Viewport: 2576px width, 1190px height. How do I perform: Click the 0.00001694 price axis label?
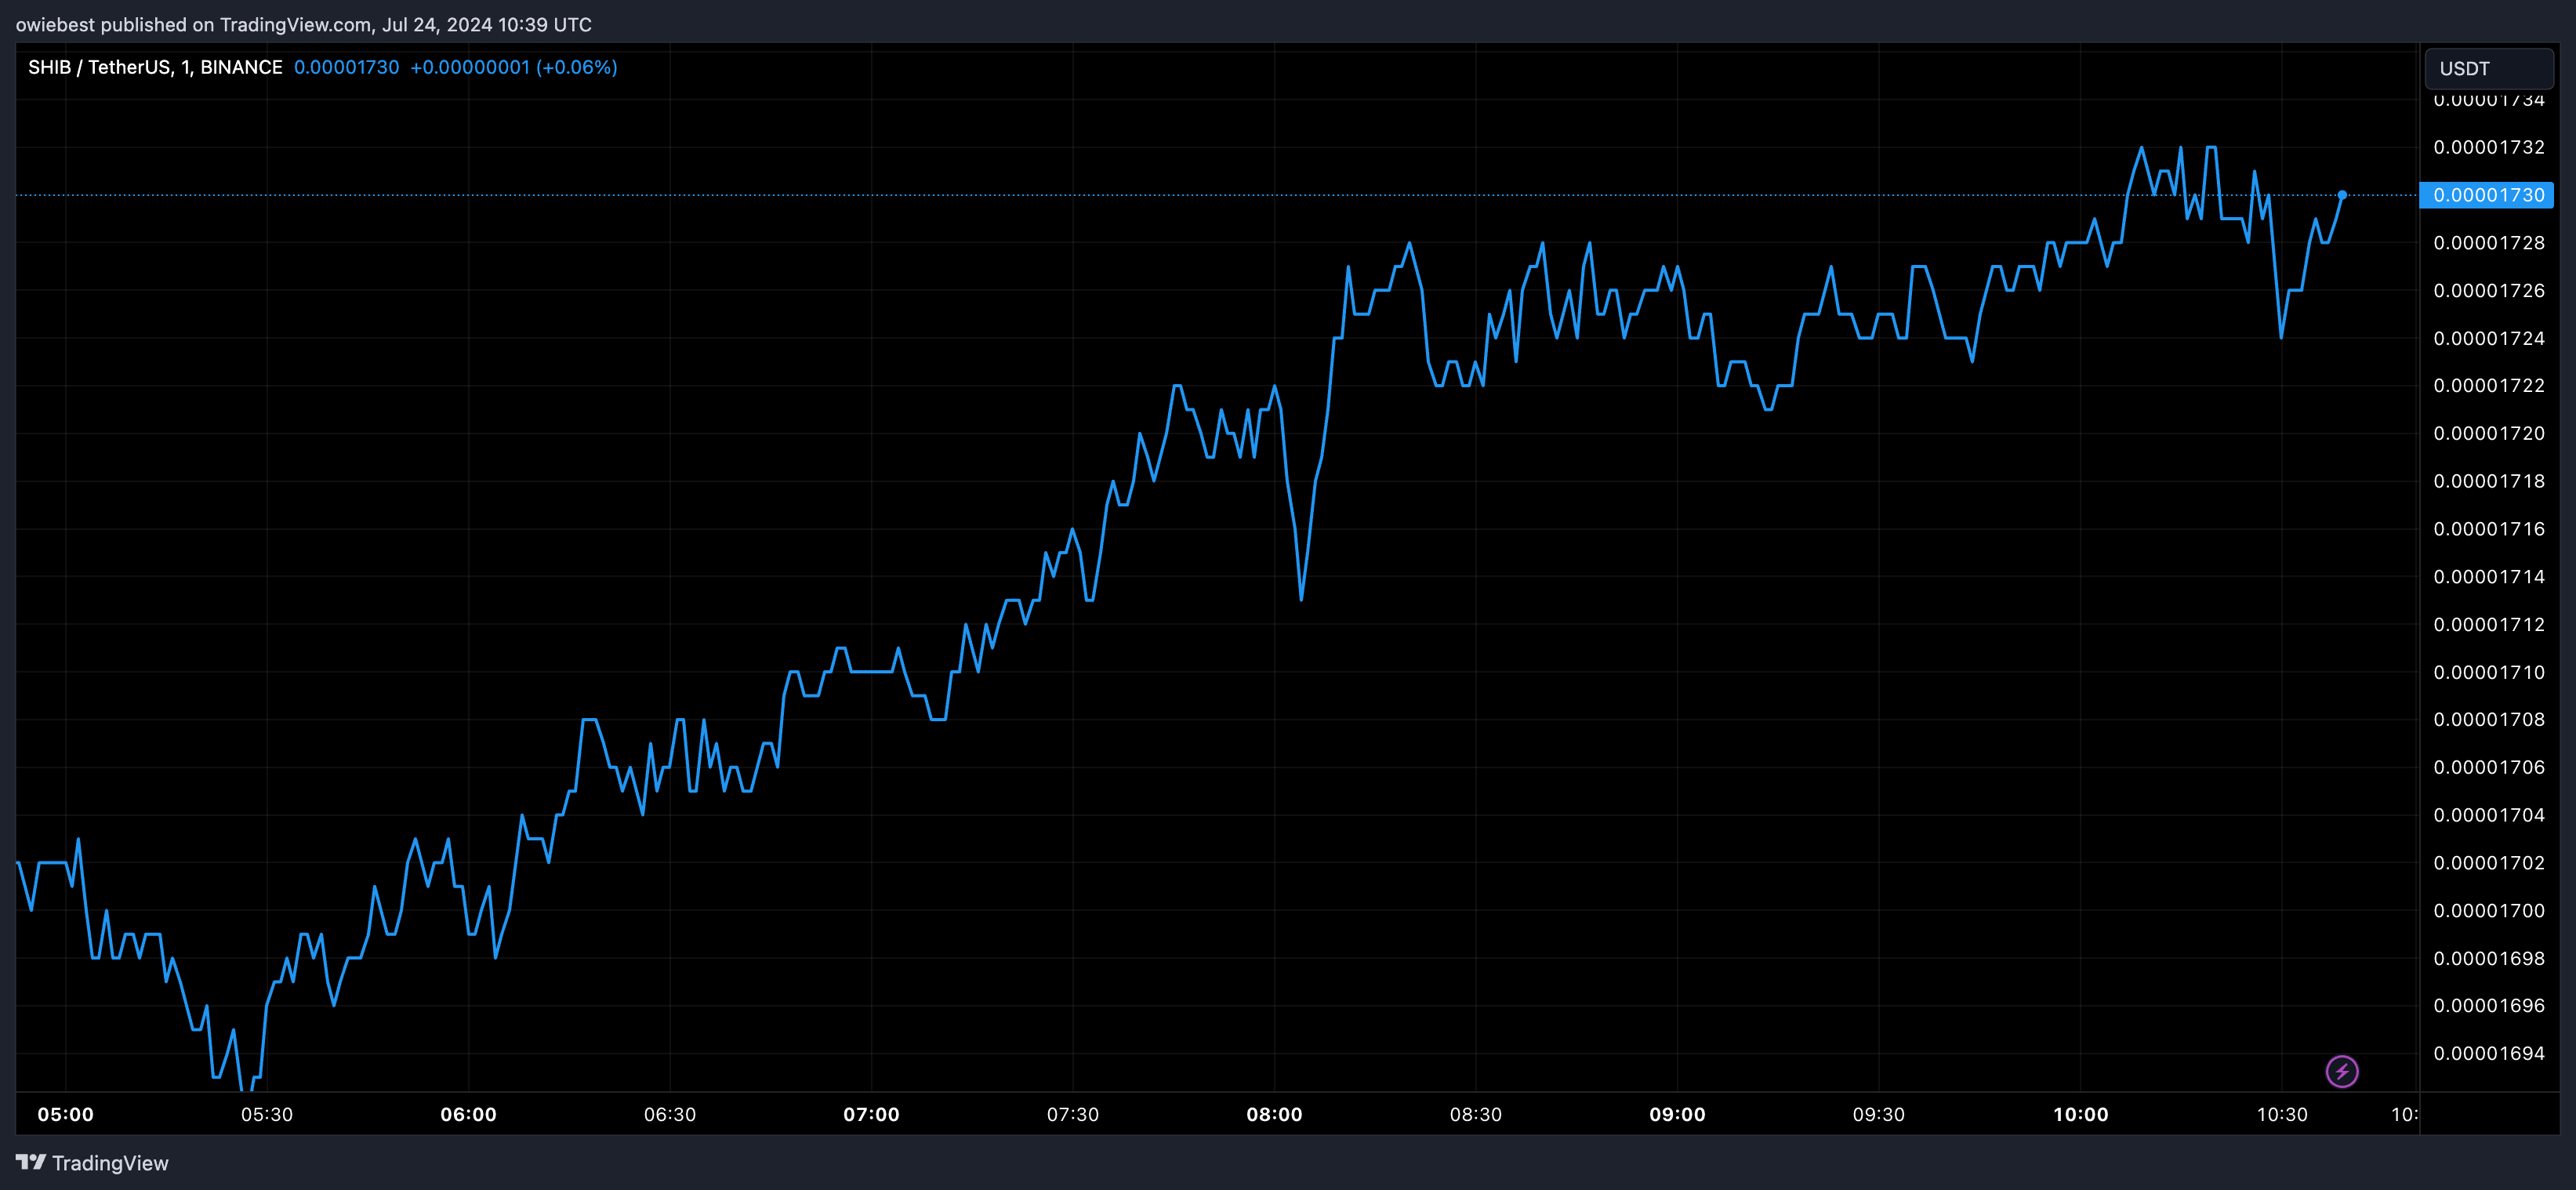2489,1053
